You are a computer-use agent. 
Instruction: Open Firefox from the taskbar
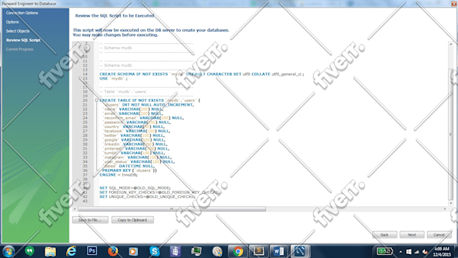pos(112,251)
